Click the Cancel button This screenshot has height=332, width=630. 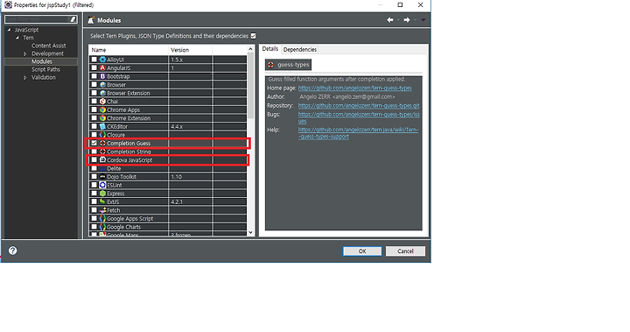405,251
